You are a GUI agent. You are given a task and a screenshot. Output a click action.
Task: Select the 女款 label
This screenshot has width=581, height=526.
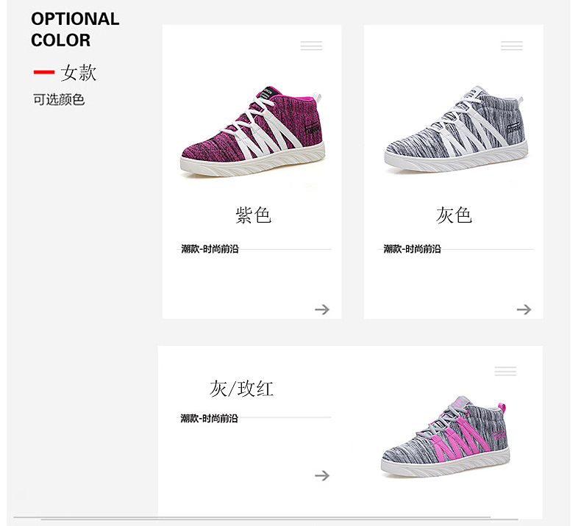pyautogui.click(x=79, y=73)
